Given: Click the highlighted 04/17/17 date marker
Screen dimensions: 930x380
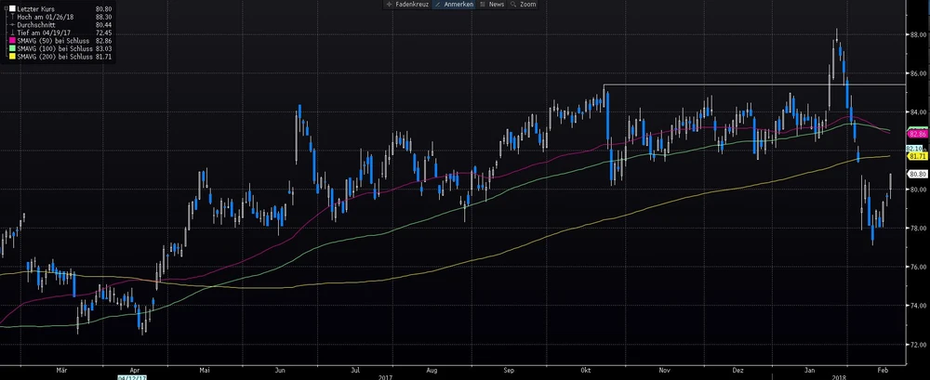Looking at the screenshot, I should 130,376.
